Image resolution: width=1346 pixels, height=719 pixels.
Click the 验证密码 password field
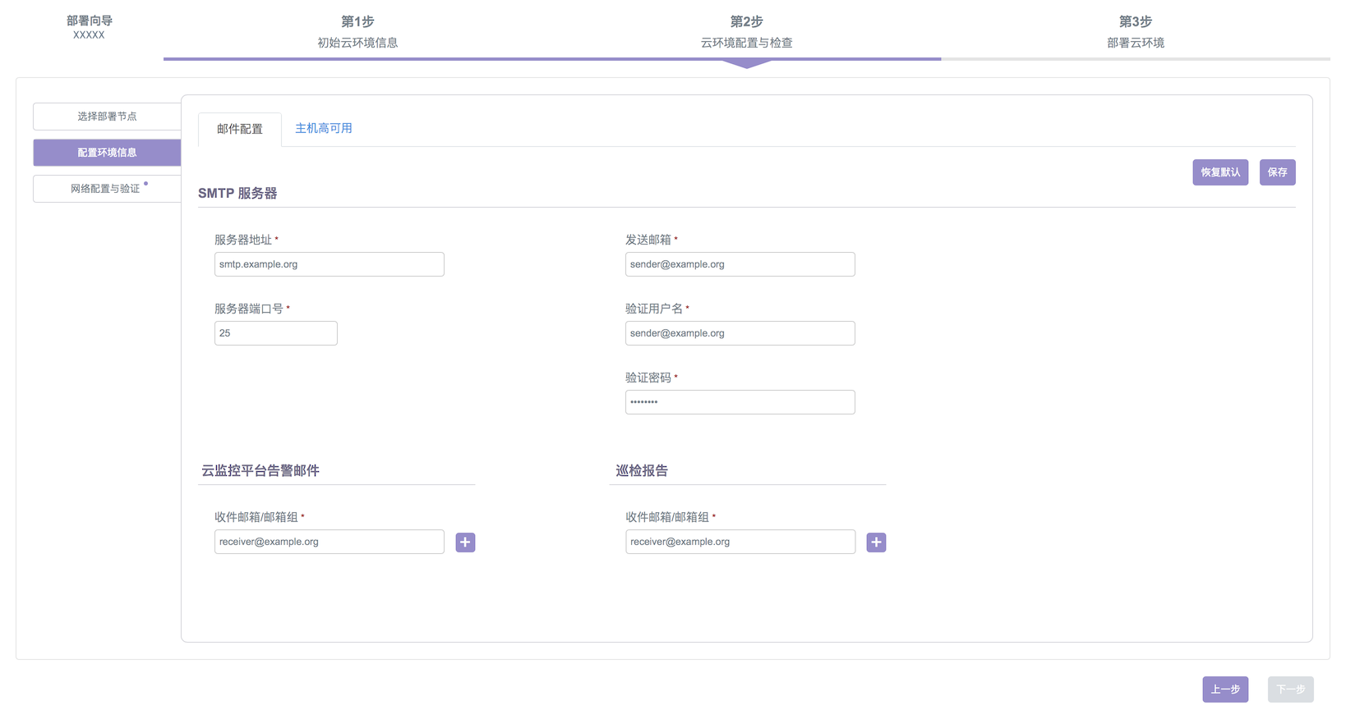pos(740,402)
